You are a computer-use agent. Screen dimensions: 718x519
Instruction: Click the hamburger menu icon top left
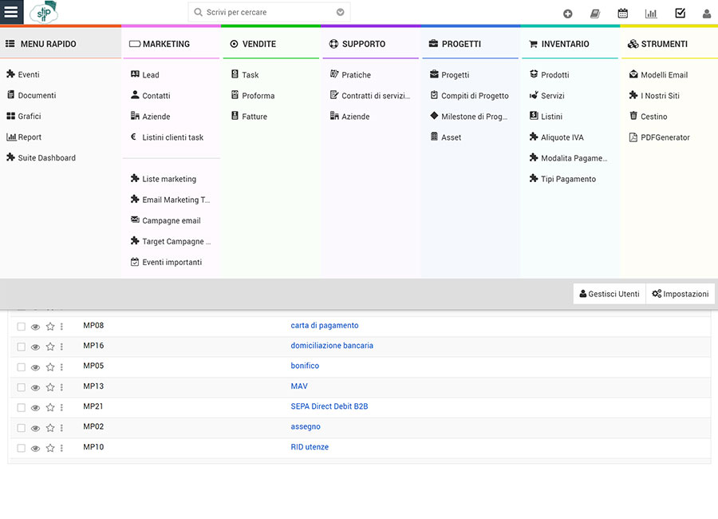pos(11,12)
